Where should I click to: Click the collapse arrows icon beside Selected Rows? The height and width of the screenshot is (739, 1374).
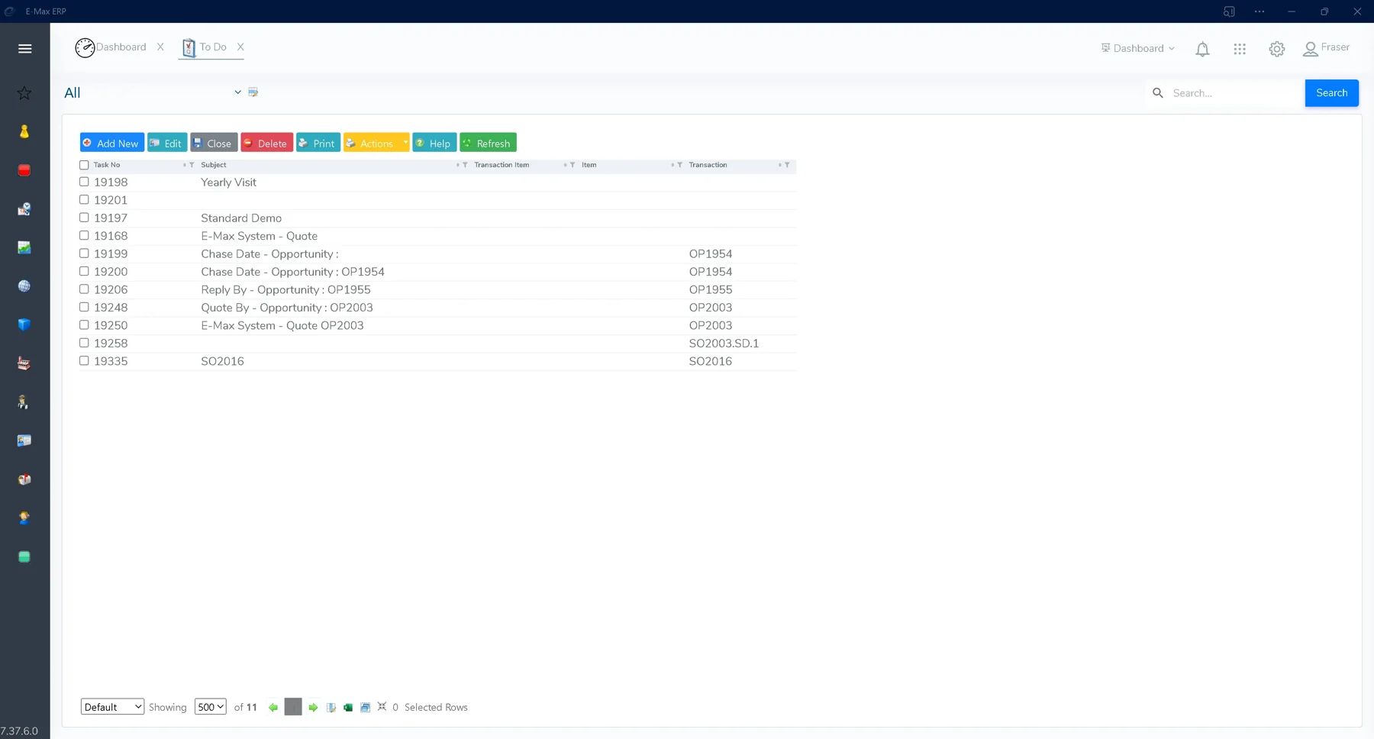click(x=382, y=707)
